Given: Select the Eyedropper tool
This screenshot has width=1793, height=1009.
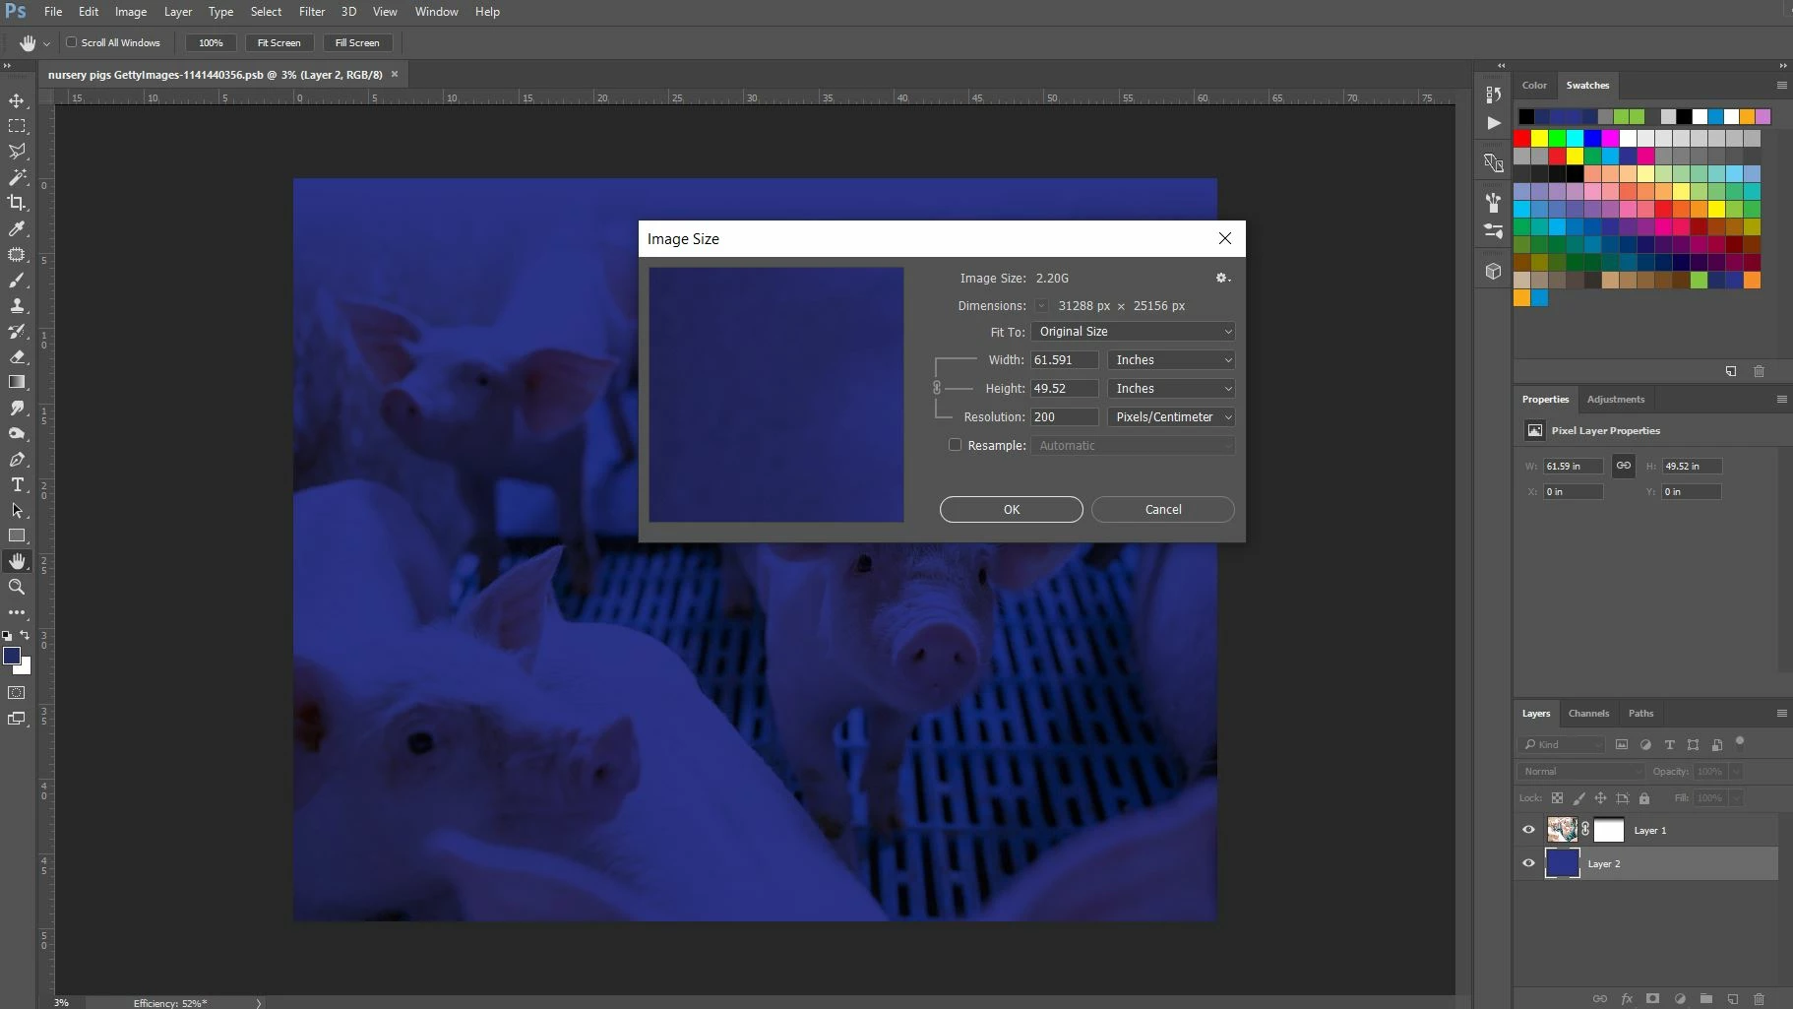Looking at the screenshot, I should pyautogui.click(x=17, y=228).
